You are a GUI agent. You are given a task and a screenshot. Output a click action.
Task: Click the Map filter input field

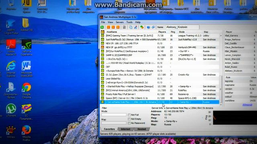click(x=114, y=123)
